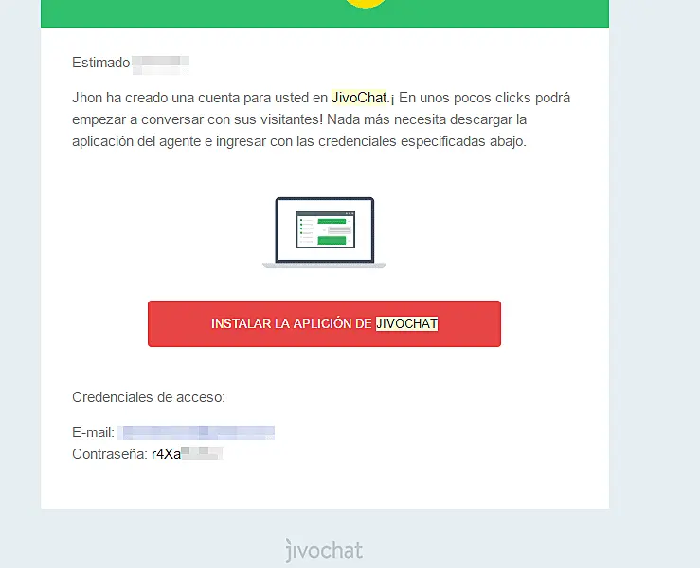The image size is (700, 568).
Task: Click the blurred part of the password
Action: pyautogui.click(x=202, y=453)
